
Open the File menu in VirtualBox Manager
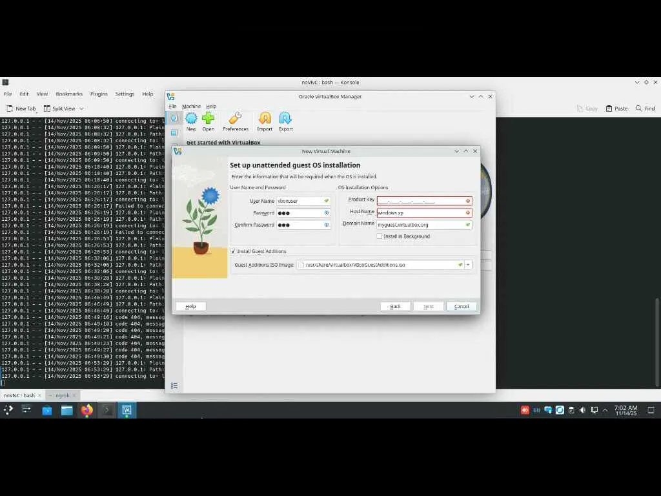[x=172, y=107]
